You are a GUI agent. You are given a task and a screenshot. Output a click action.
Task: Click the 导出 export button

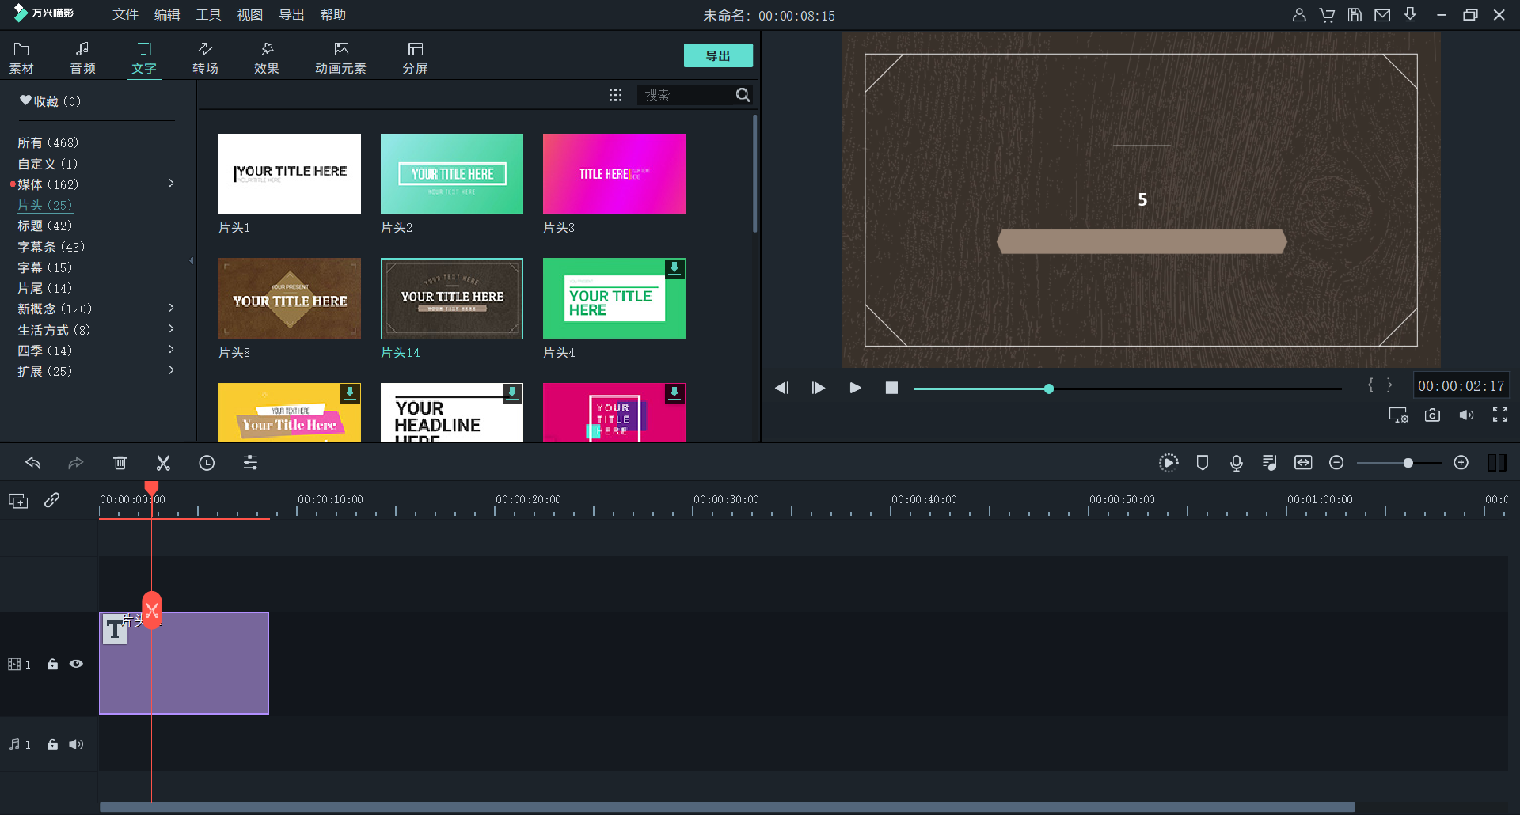(x=718, y=55)
